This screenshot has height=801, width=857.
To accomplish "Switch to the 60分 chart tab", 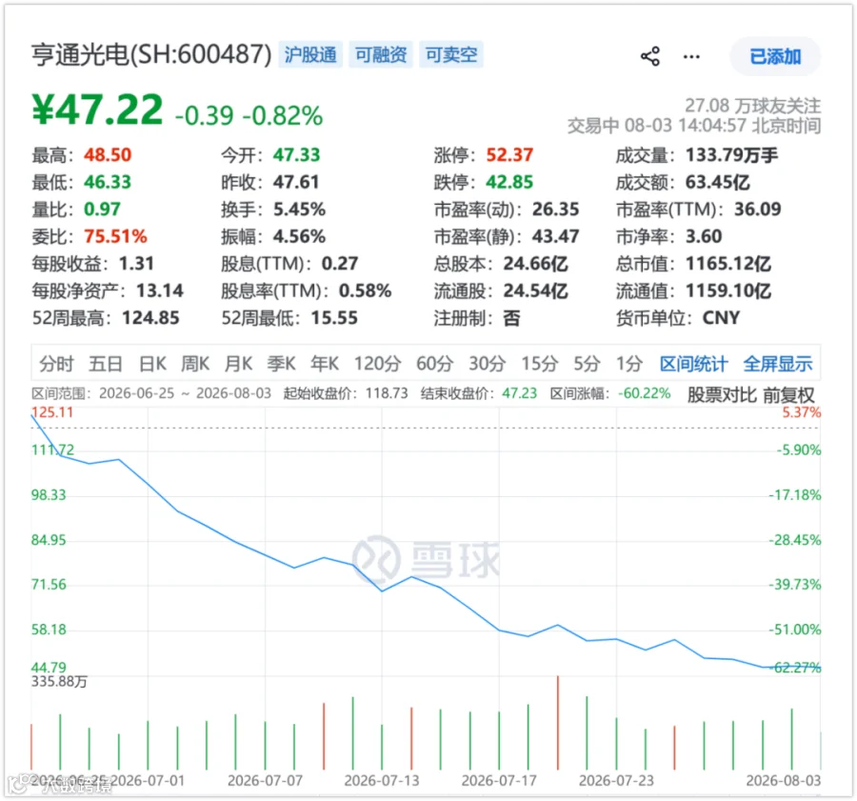I will (435, 364).
